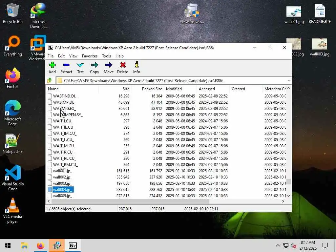Click the 7-Zip taskbar button
336x252 pixels.
click(x=73, y=245)
